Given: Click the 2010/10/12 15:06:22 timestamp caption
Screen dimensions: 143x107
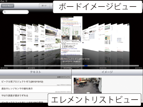Looking at the screenshot, I should 71,61.
